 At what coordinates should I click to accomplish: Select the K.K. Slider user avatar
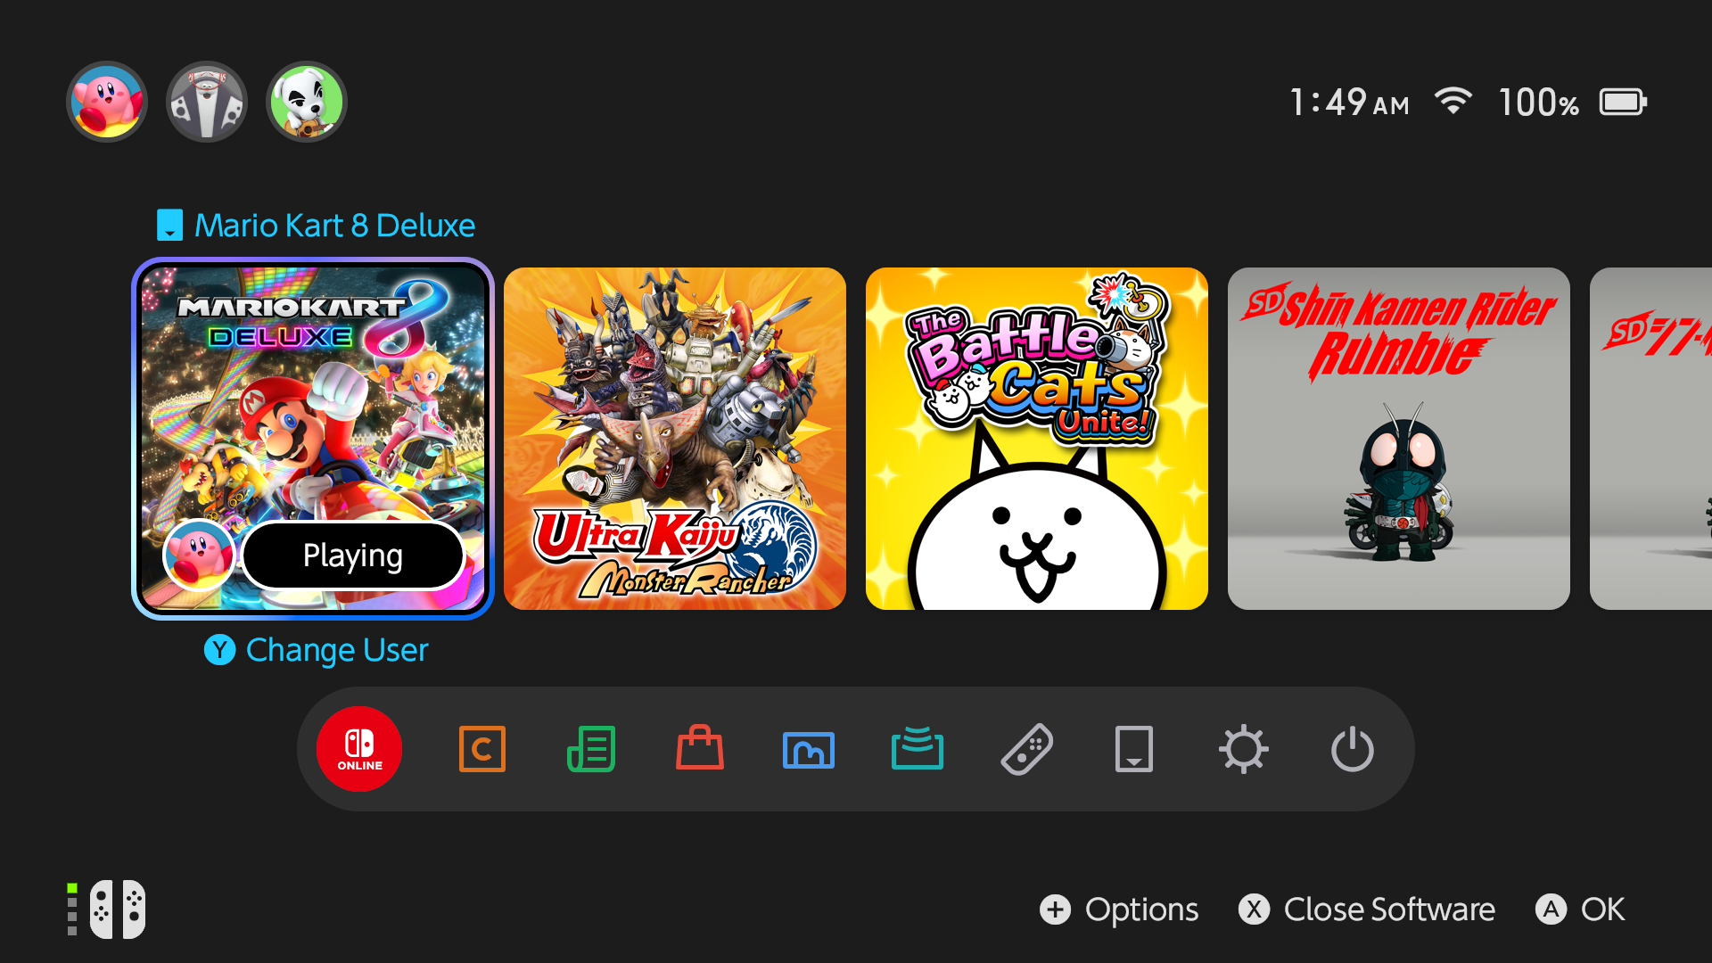[307, 102]
